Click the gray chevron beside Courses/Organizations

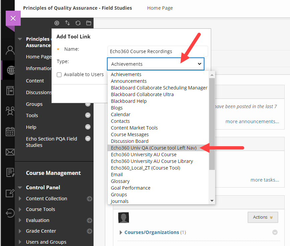pyautogui.click(x=275, y=232)
